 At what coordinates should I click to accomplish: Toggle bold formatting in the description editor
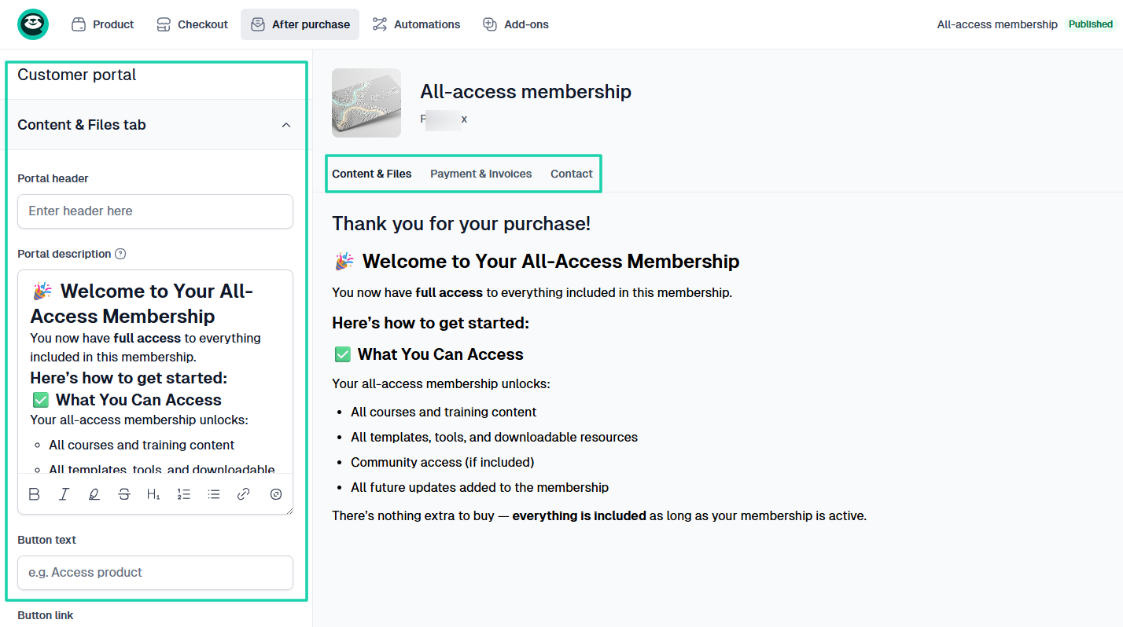tap(35, 494)
